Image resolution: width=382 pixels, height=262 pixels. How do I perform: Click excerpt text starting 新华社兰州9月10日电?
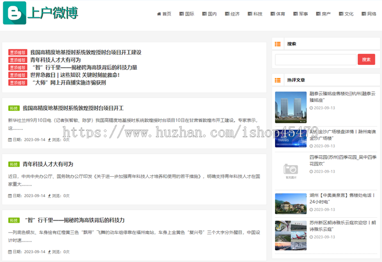[133, 124]
